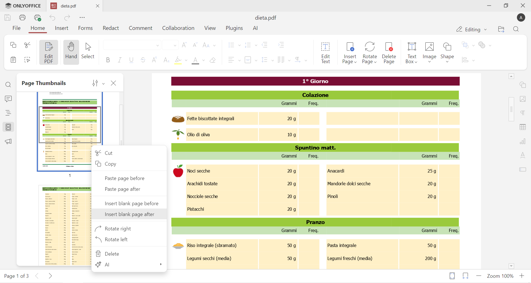Click Delete in the context menu

[112, 254]
